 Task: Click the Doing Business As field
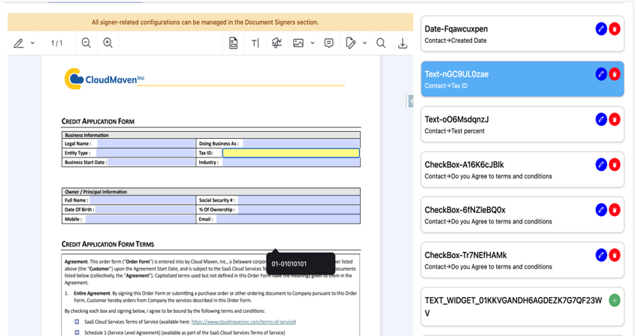301,143
